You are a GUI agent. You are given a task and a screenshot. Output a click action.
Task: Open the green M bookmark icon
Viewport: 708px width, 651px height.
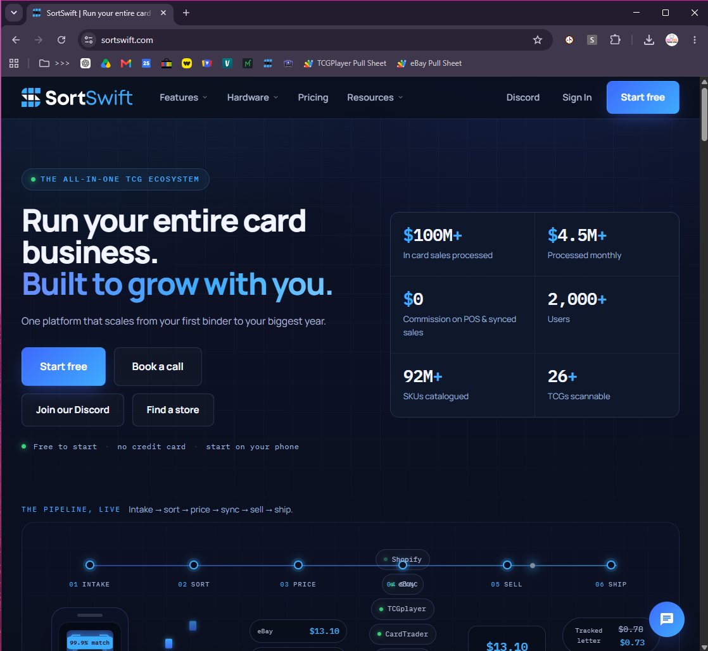tap(248, 63)
